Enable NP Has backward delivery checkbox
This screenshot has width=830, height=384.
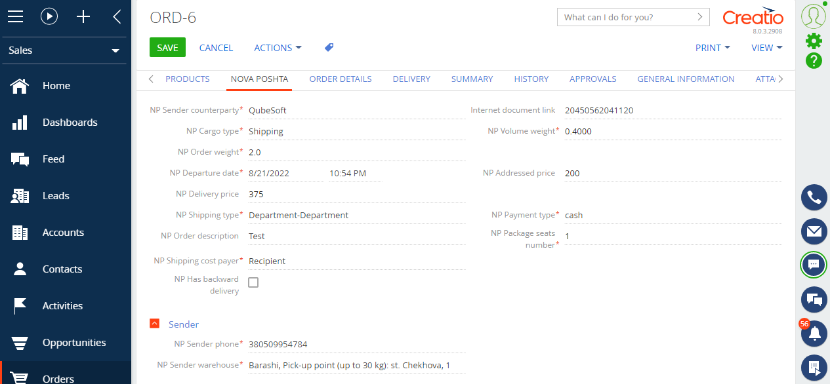point(253,282)
